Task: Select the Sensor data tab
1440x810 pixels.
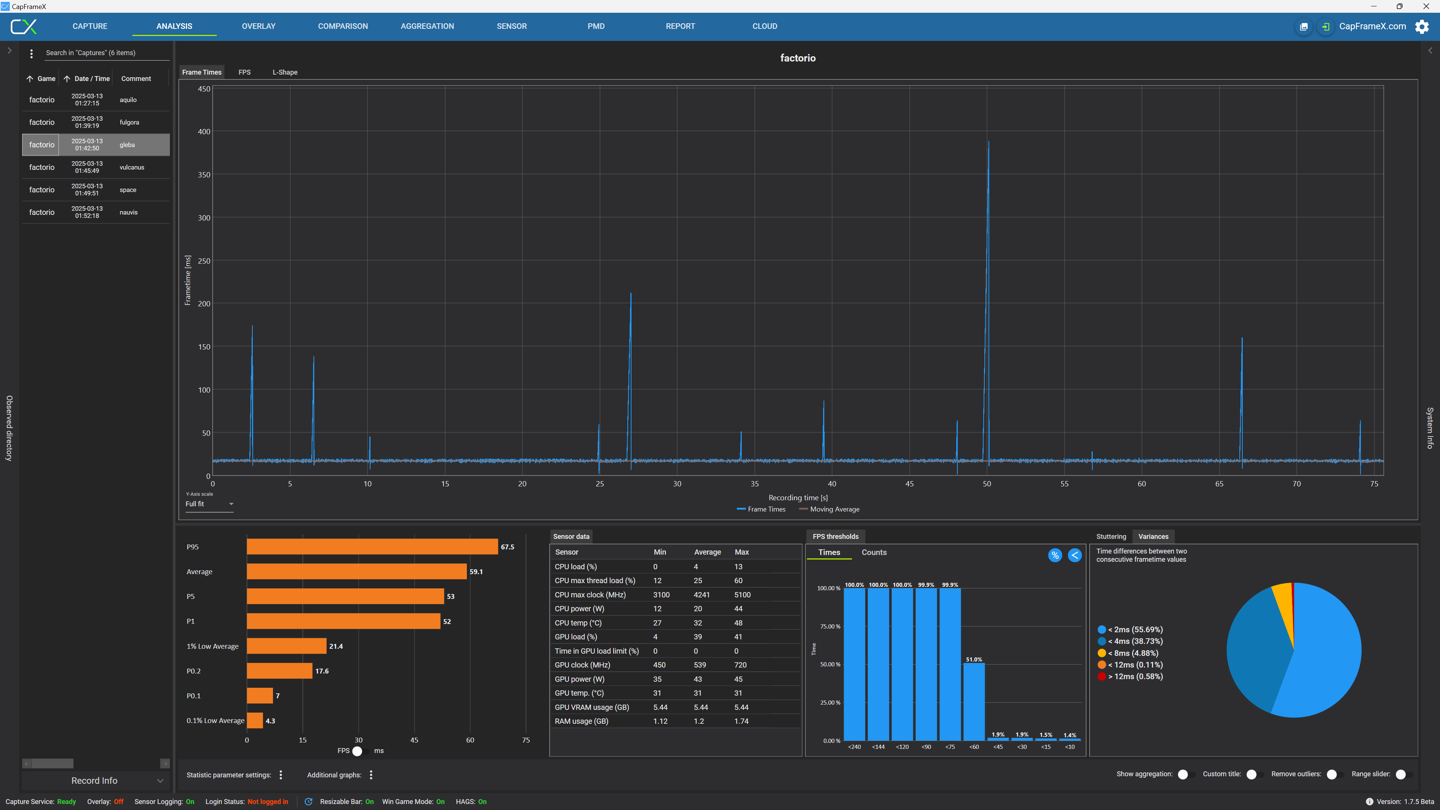Action: [571, 537]
